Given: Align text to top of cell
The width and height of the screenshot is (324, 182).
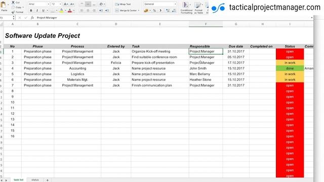Looking at the screenshot, I should (x=82, y=4).
